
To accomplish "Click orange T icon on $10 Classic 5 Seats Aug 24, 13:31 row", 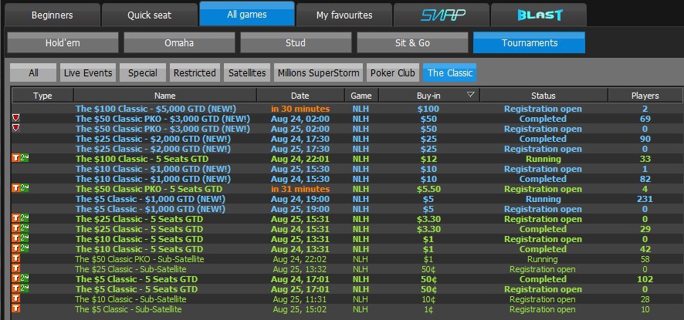I will pos(15,248).
